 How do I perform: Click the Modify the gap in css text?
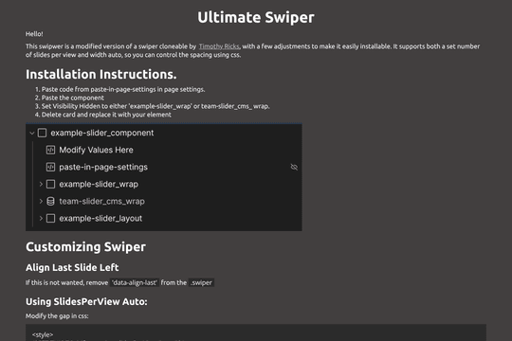57,315
